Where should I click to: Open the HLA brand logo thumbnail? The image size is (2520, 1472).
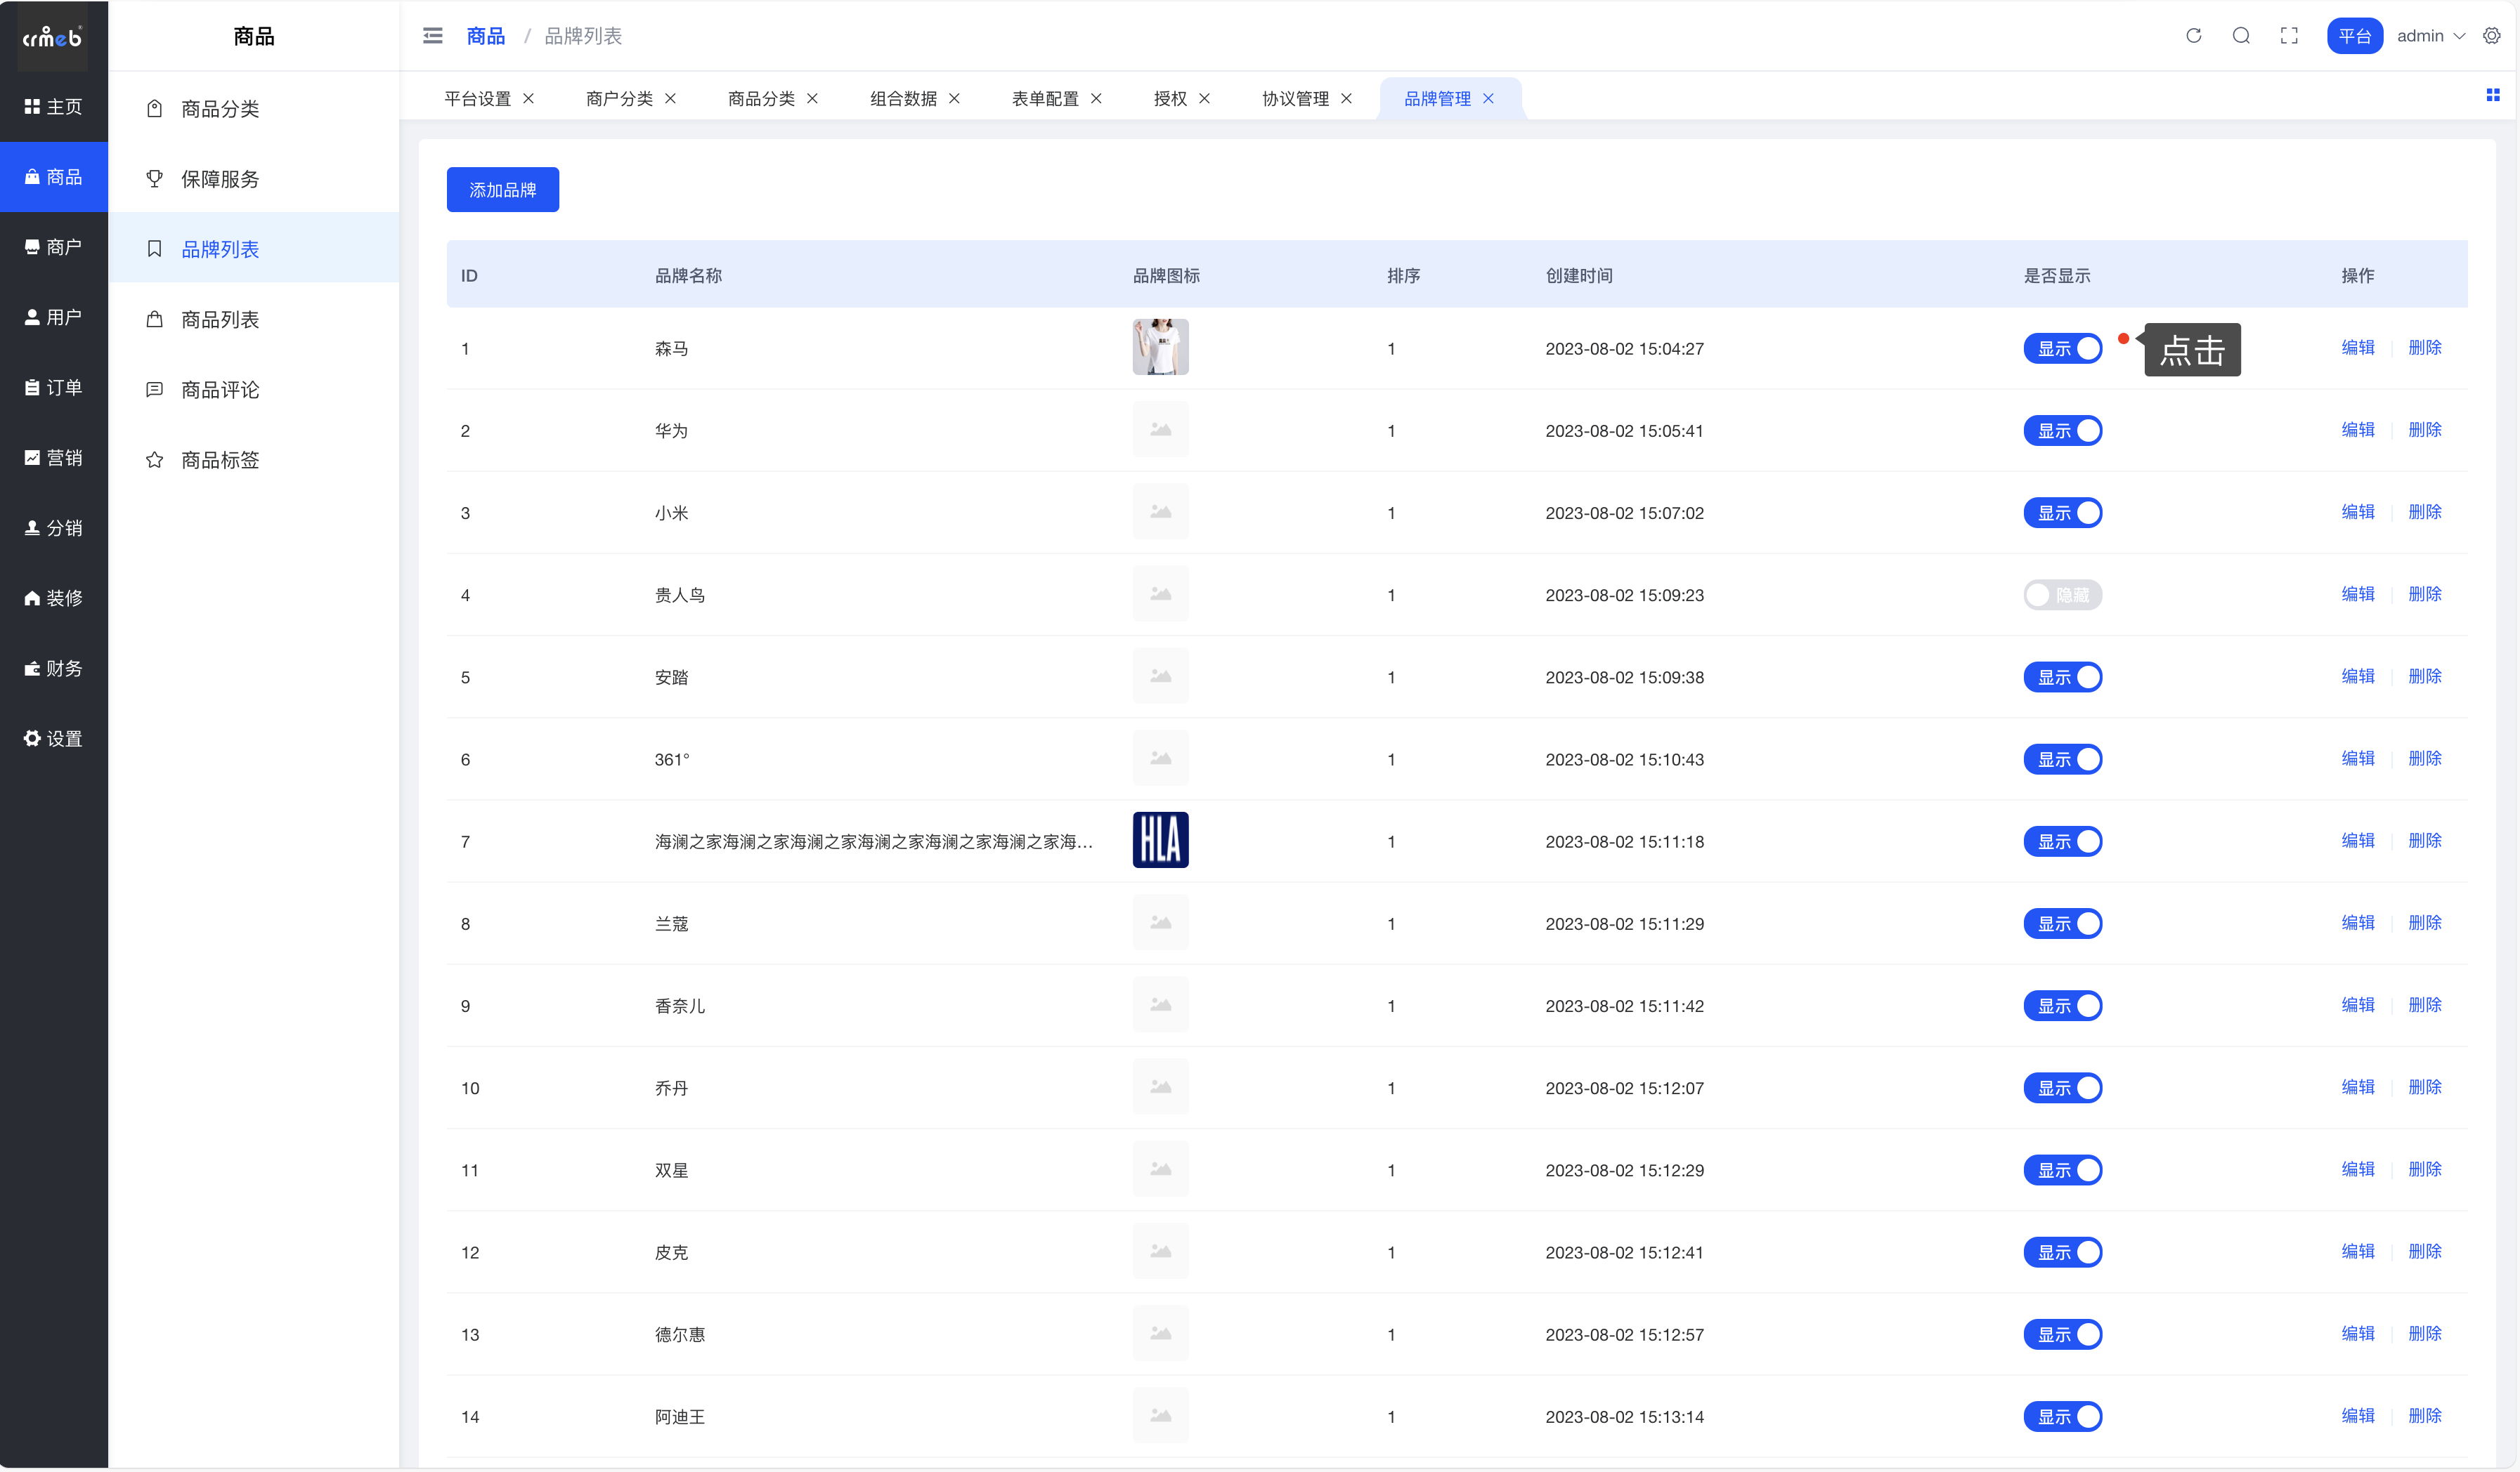pos(1160,841)
